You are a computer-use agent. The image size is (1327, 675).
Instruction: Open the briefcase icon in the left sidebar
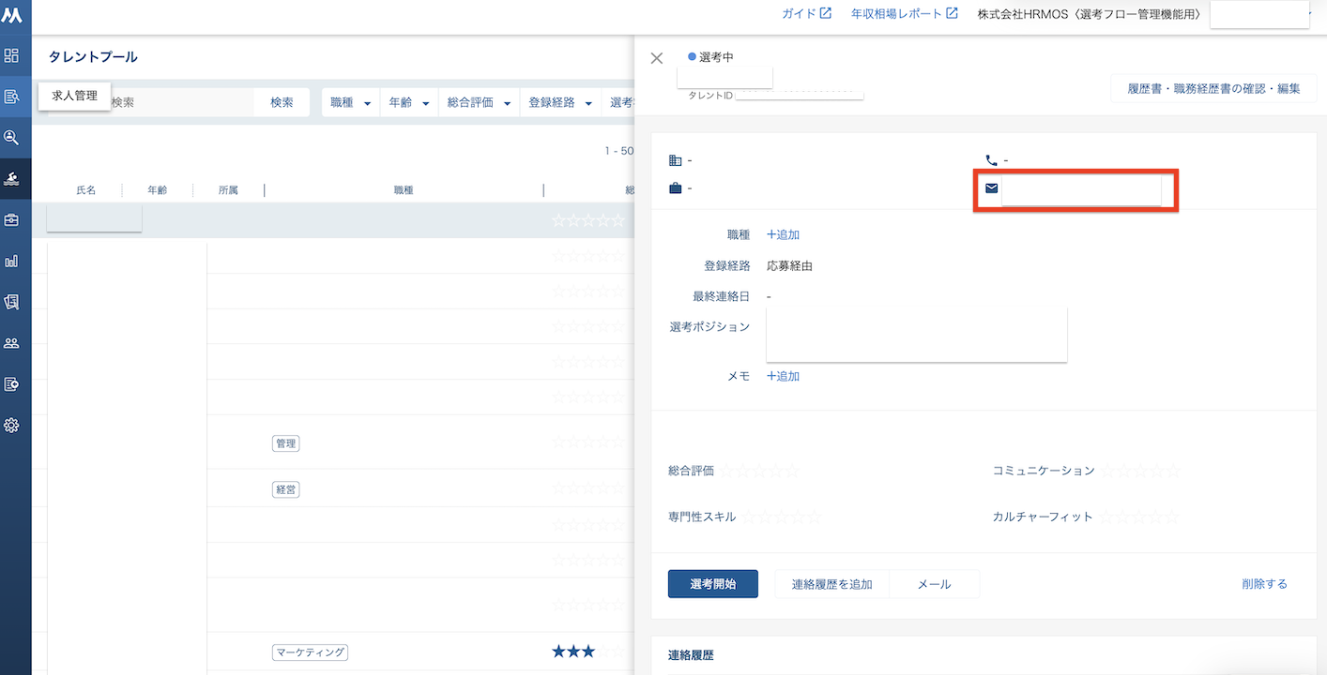(x=11, y=219)
